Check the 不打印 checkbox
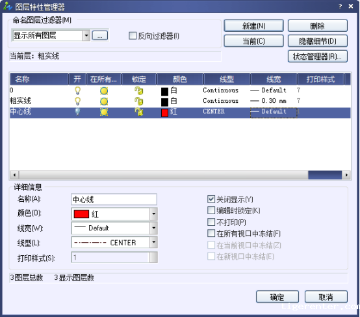The image size is (360, 317). click(x=211, y=222)
